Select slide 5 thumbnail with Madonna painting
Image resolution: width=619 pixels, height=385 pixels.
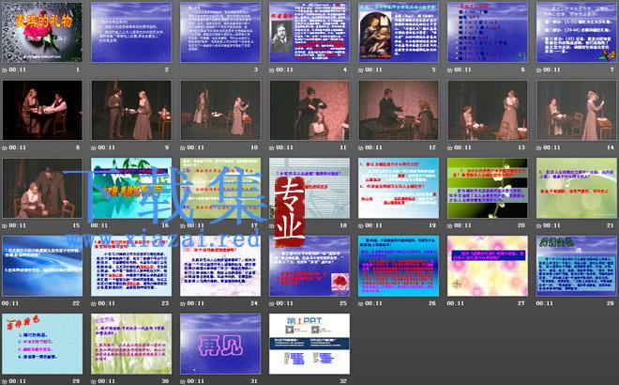tap(399, 32)
